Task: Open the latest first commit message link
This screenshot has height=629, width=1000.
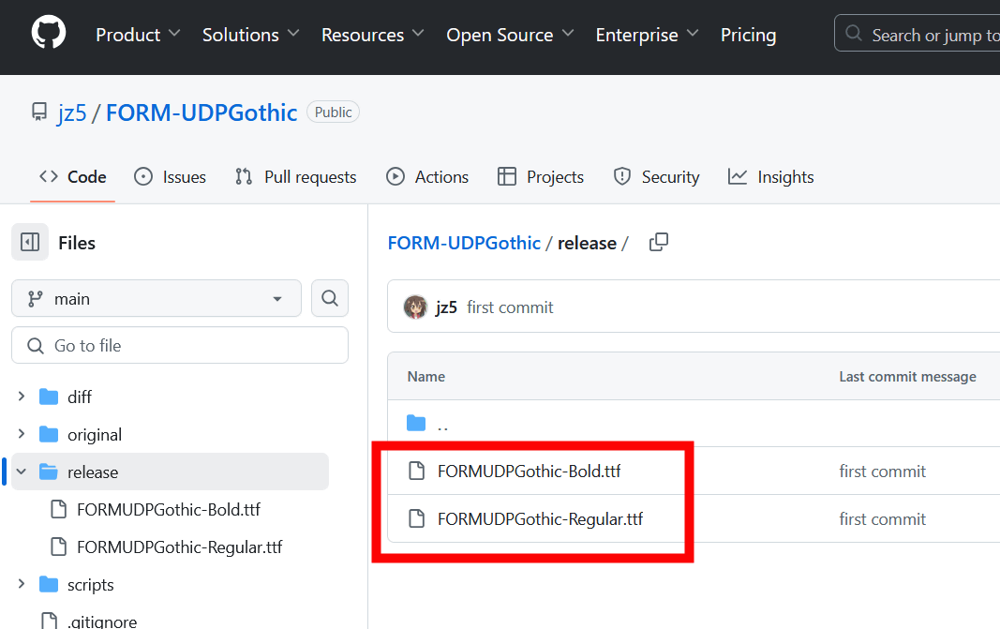Action: pos(510,307)
